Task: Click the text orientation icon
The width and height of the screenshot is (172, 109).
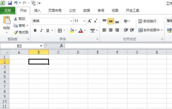Action: (x=126, y=21)
